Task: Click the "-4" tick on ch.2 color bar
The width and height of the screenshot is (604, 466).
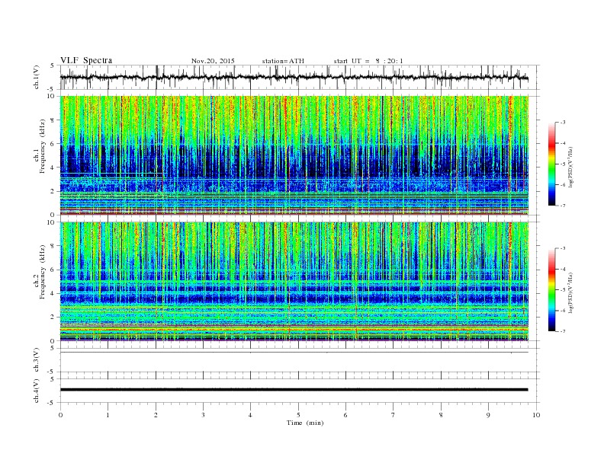Action: click(563, 269)
